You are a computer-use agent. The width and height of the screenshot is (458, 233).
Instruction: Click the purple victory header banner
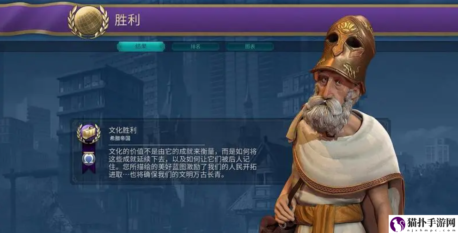point(229,19)
